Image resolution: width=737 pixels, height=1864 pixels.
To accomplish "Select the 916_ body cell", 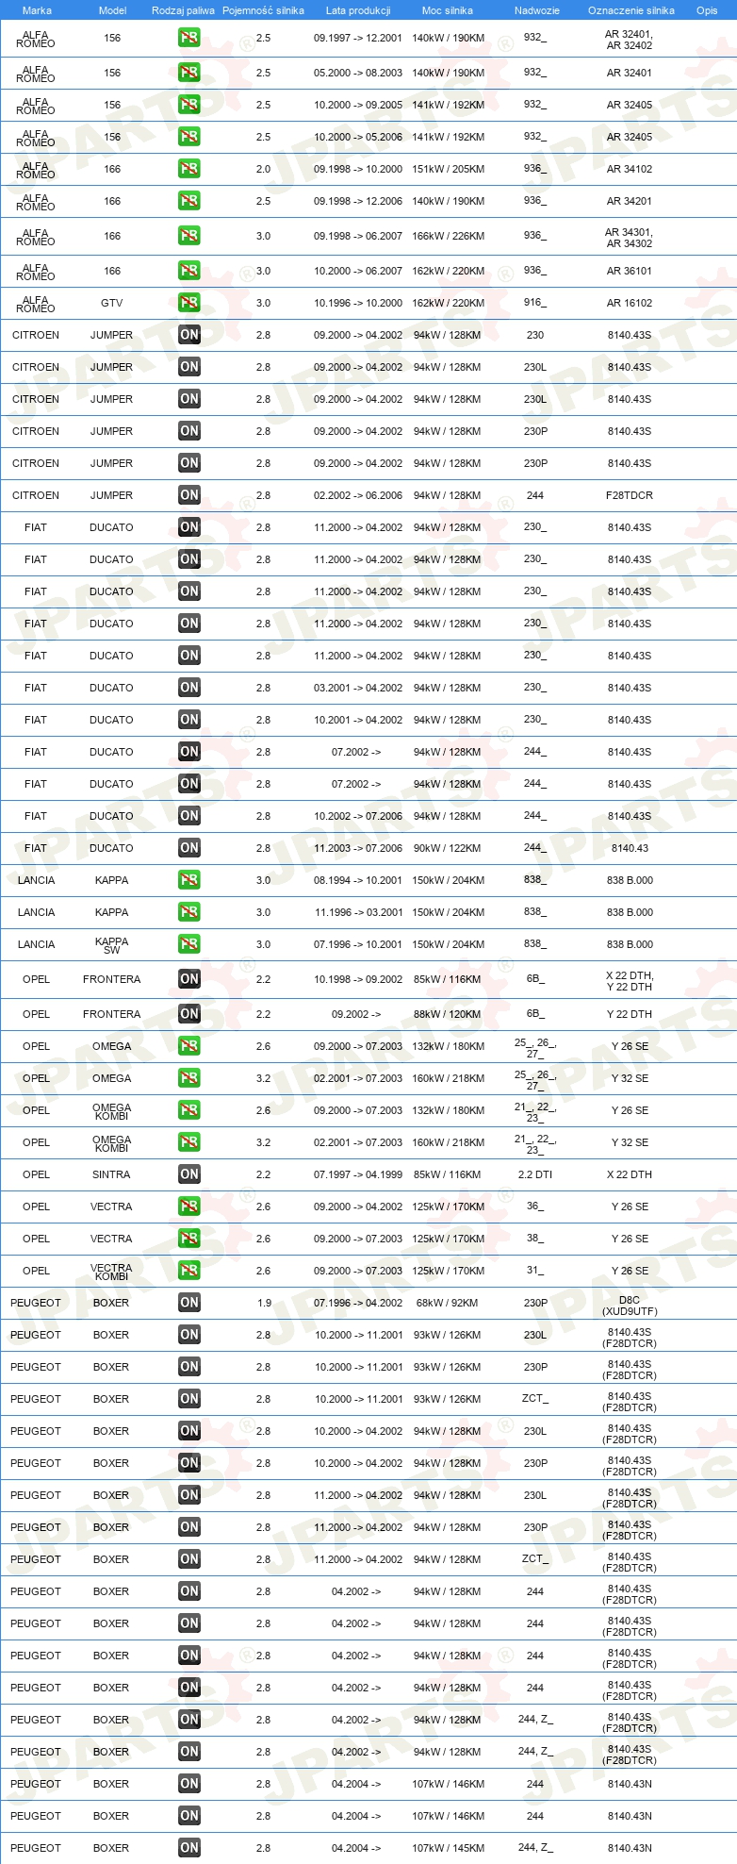I will point(535,302).
